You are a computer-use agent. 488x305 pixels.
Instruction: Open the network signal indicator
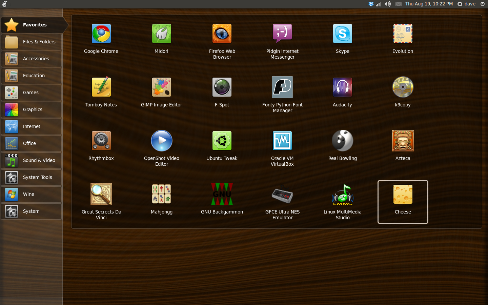[379, 4]
